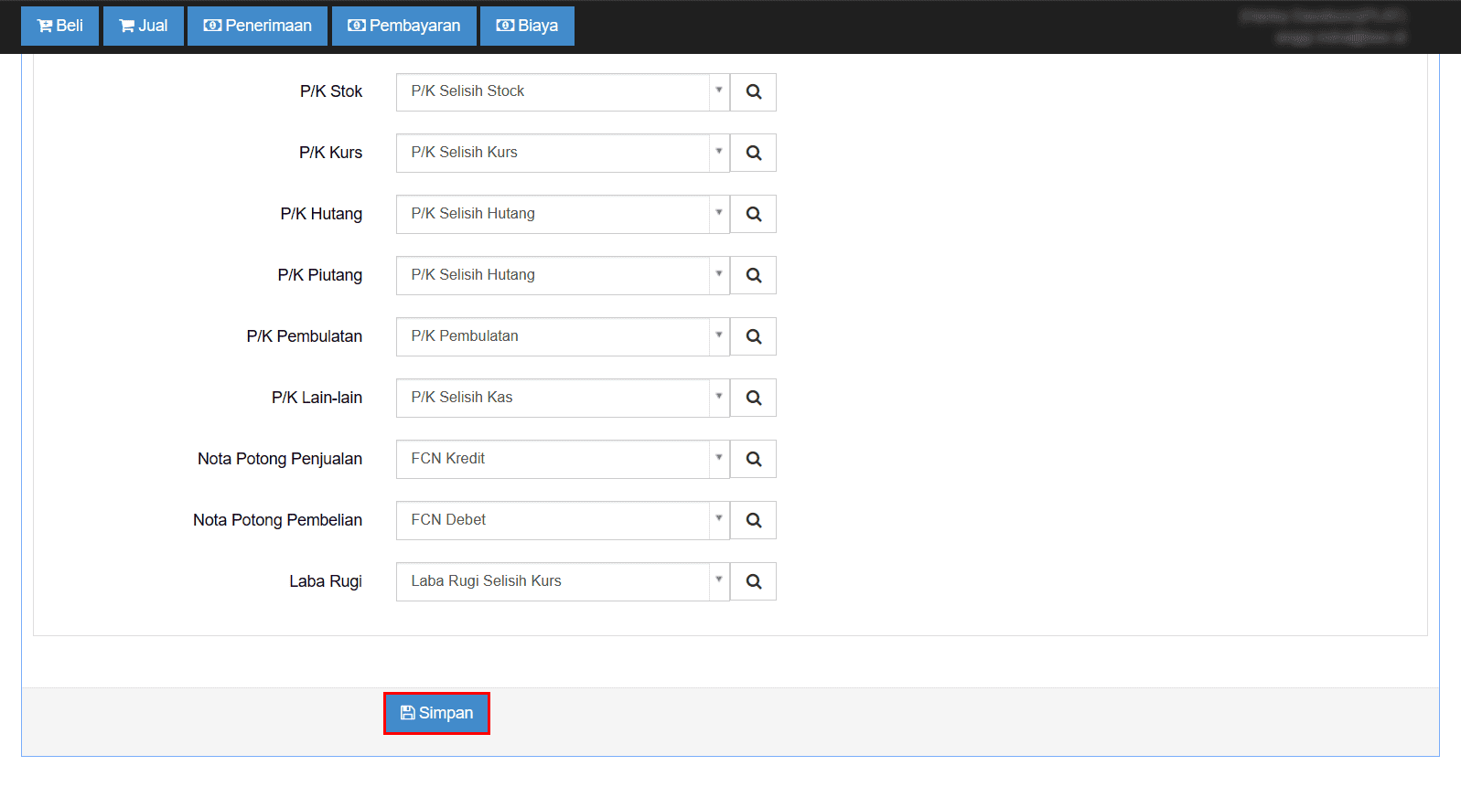The height and width of the screenshot is (787, 1461).
Task: Click the Pembayaran button in top bar
Action: [403, 26]
